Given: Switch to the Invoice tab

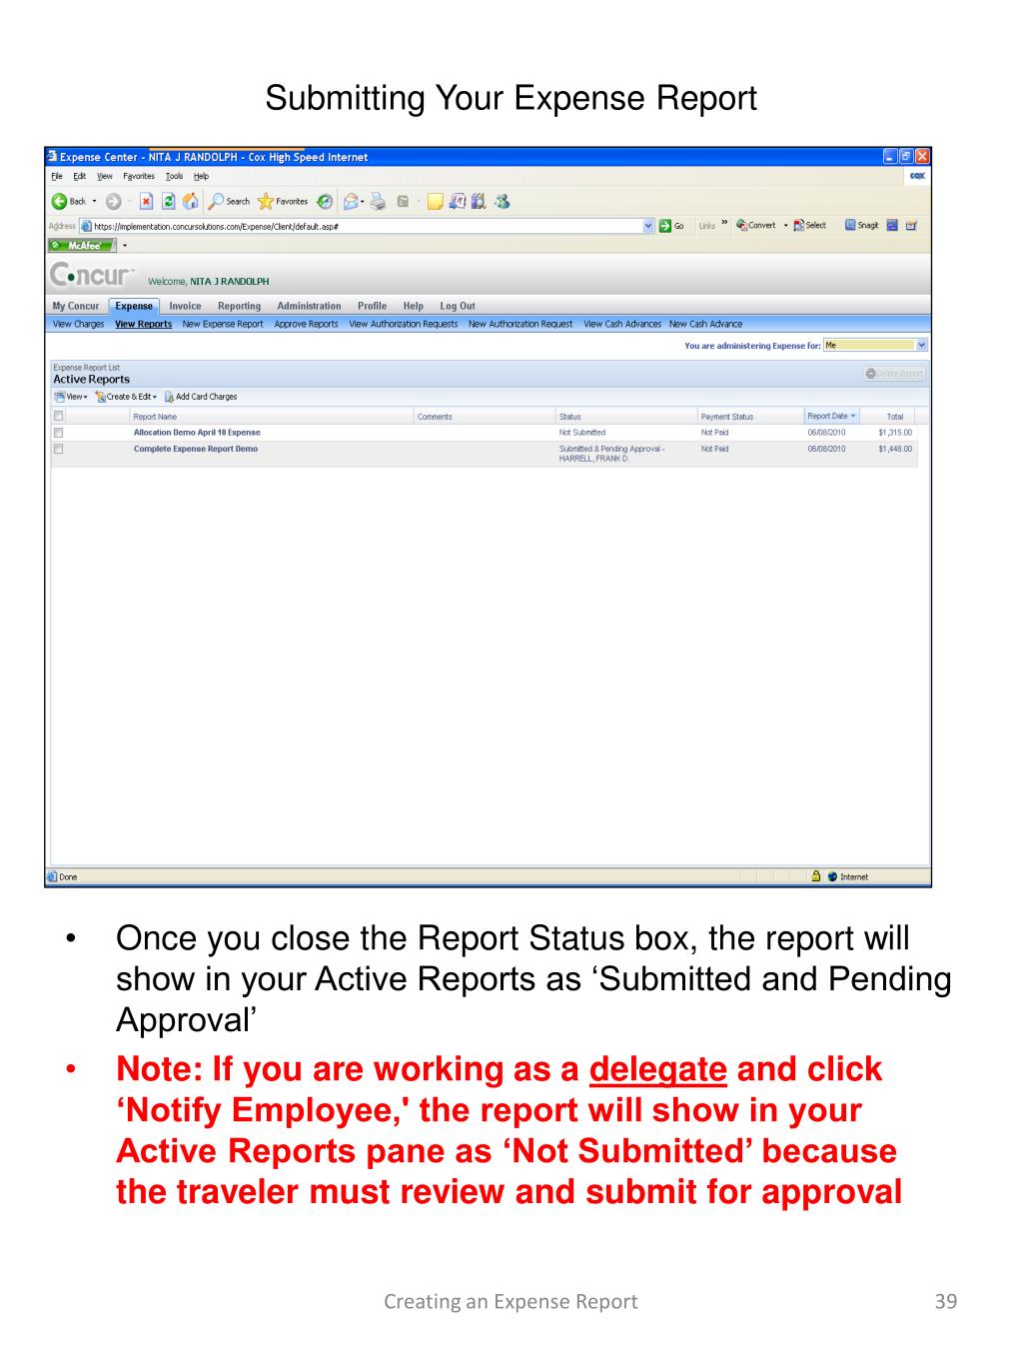Looking at the screenshot, I should (185, 306).
